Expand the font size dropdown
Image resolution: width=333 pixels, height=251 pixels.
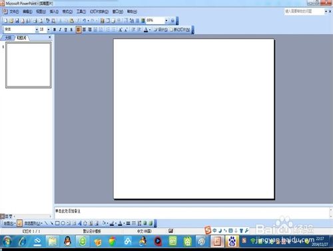(49, 30)
